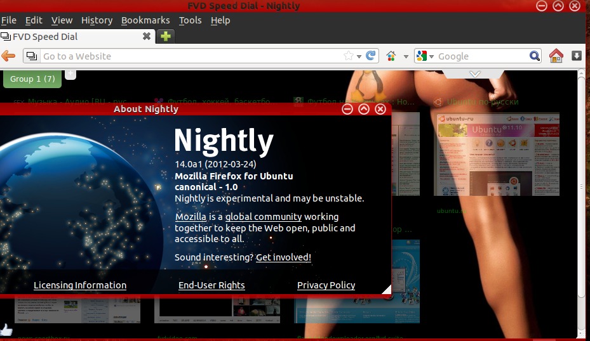This screenshot has height=341, width=590.
Task: Minimize the About Nightly dialog
Action: click(347, 109)
